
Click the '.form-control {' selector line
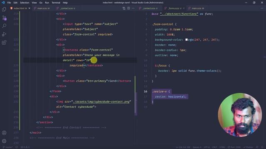pos(164,24)
